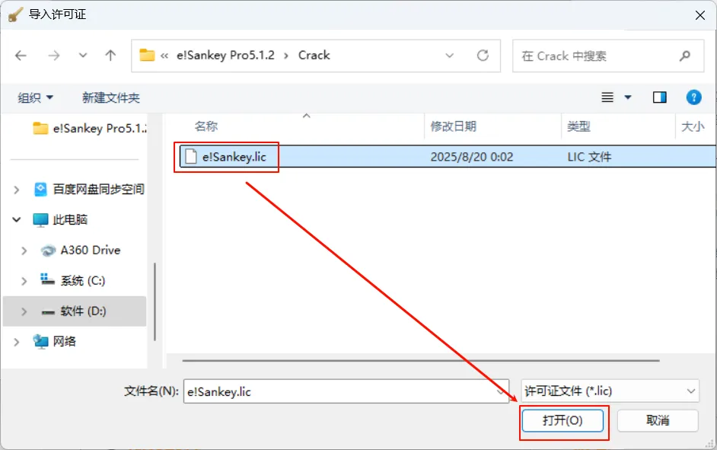Open view options dropdown arrow
This screenshot has width=717, height=450.
pyautogui.click(x=628, y=97)
